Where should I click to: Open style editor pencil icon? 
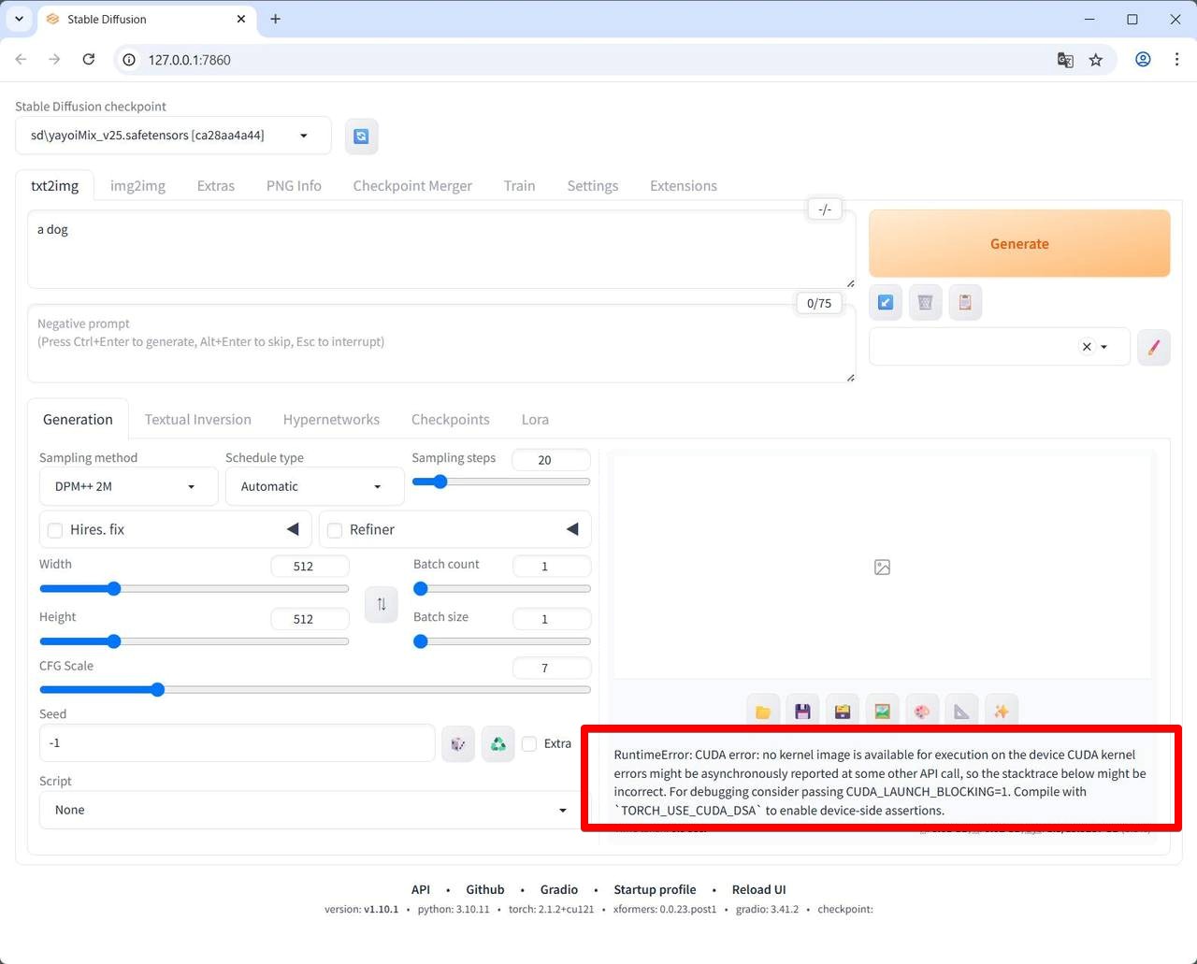[1154, 347]
